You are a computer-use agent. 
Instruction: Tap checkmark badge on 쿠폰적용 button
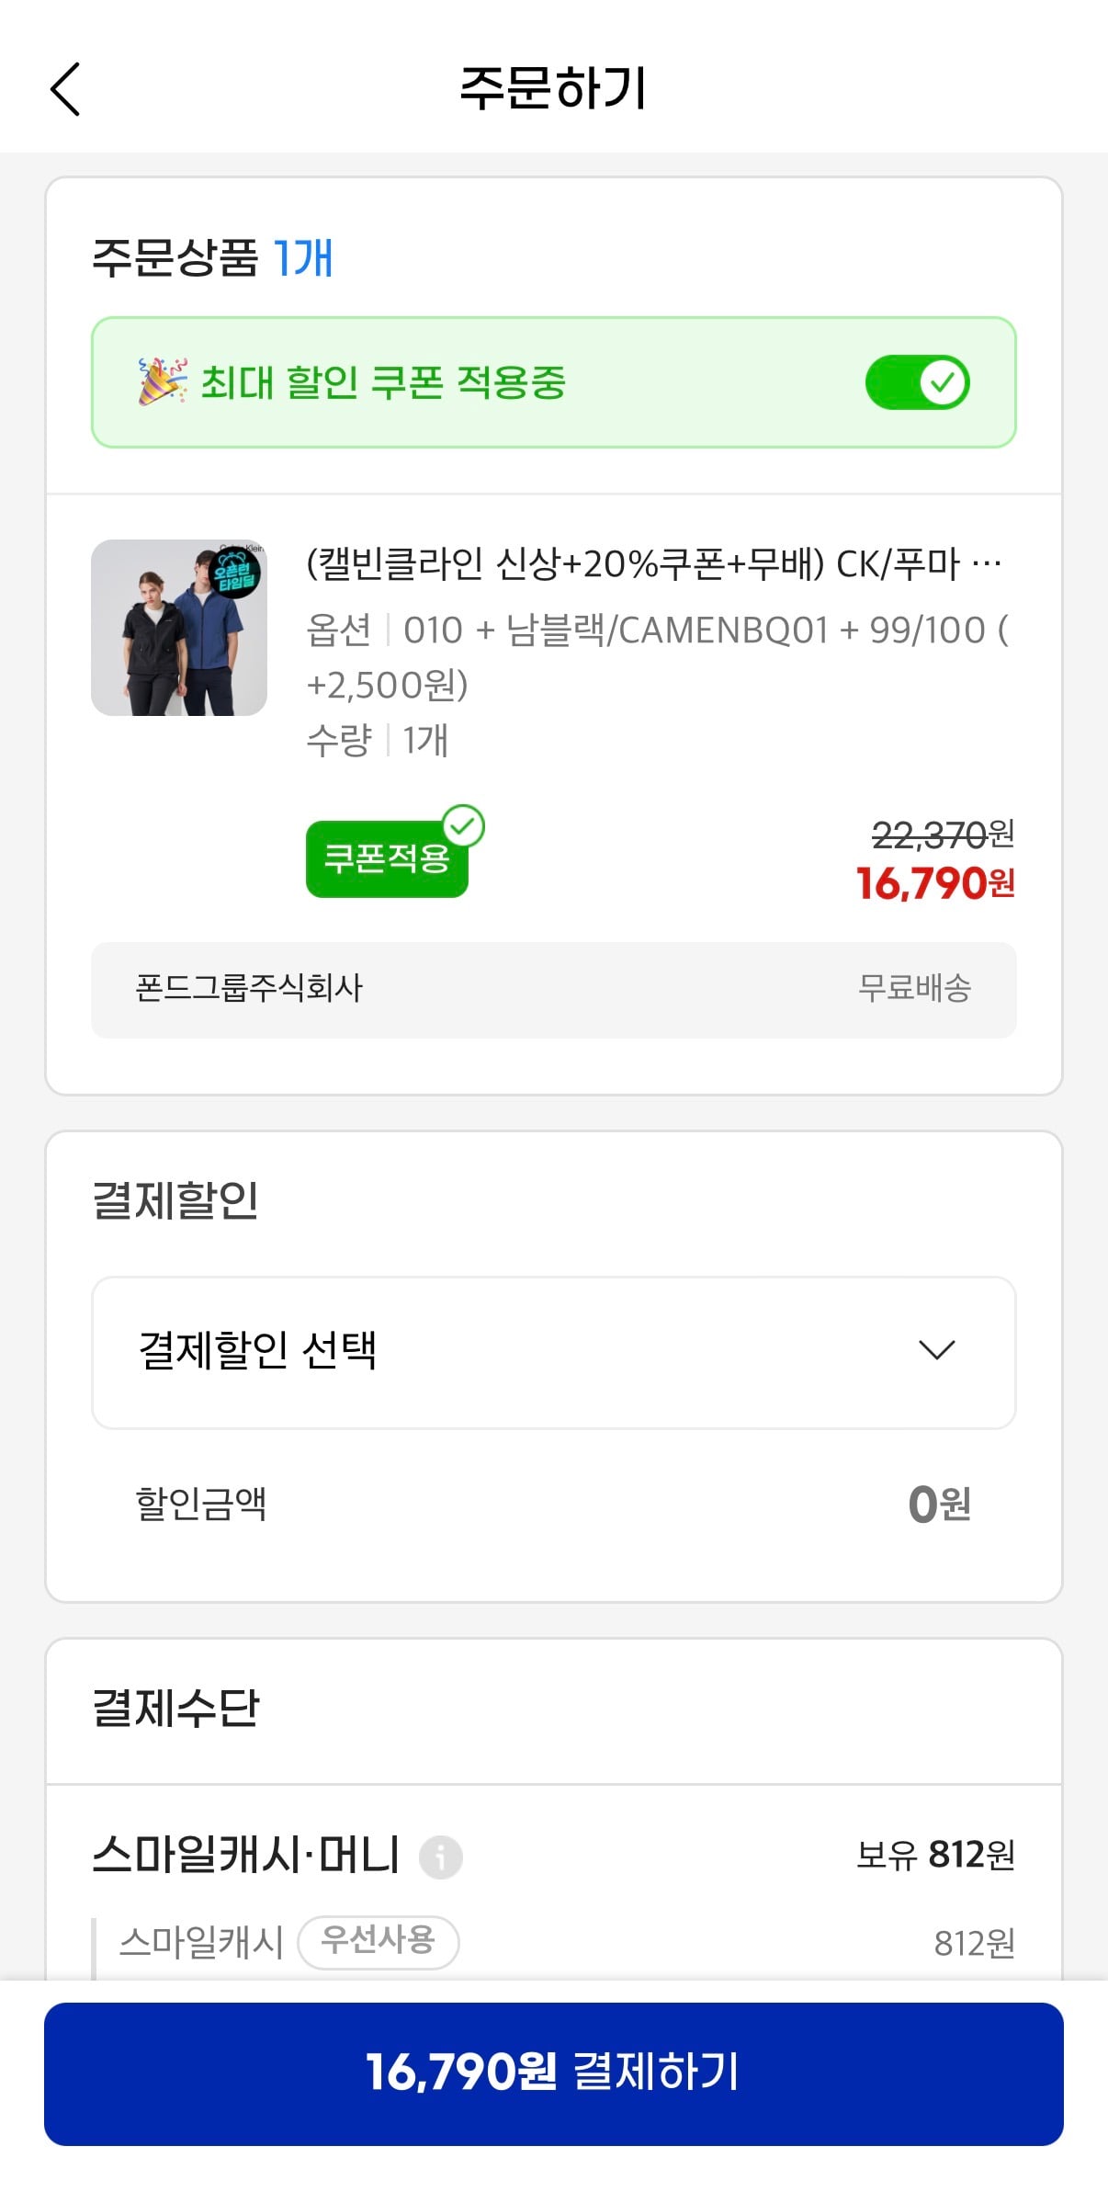tap(464, 826)
